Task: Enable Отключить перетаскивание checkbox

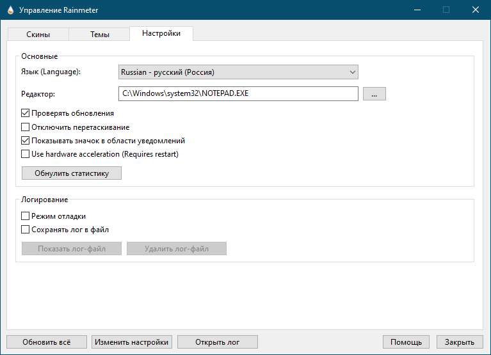Action: tap(26, 127)
